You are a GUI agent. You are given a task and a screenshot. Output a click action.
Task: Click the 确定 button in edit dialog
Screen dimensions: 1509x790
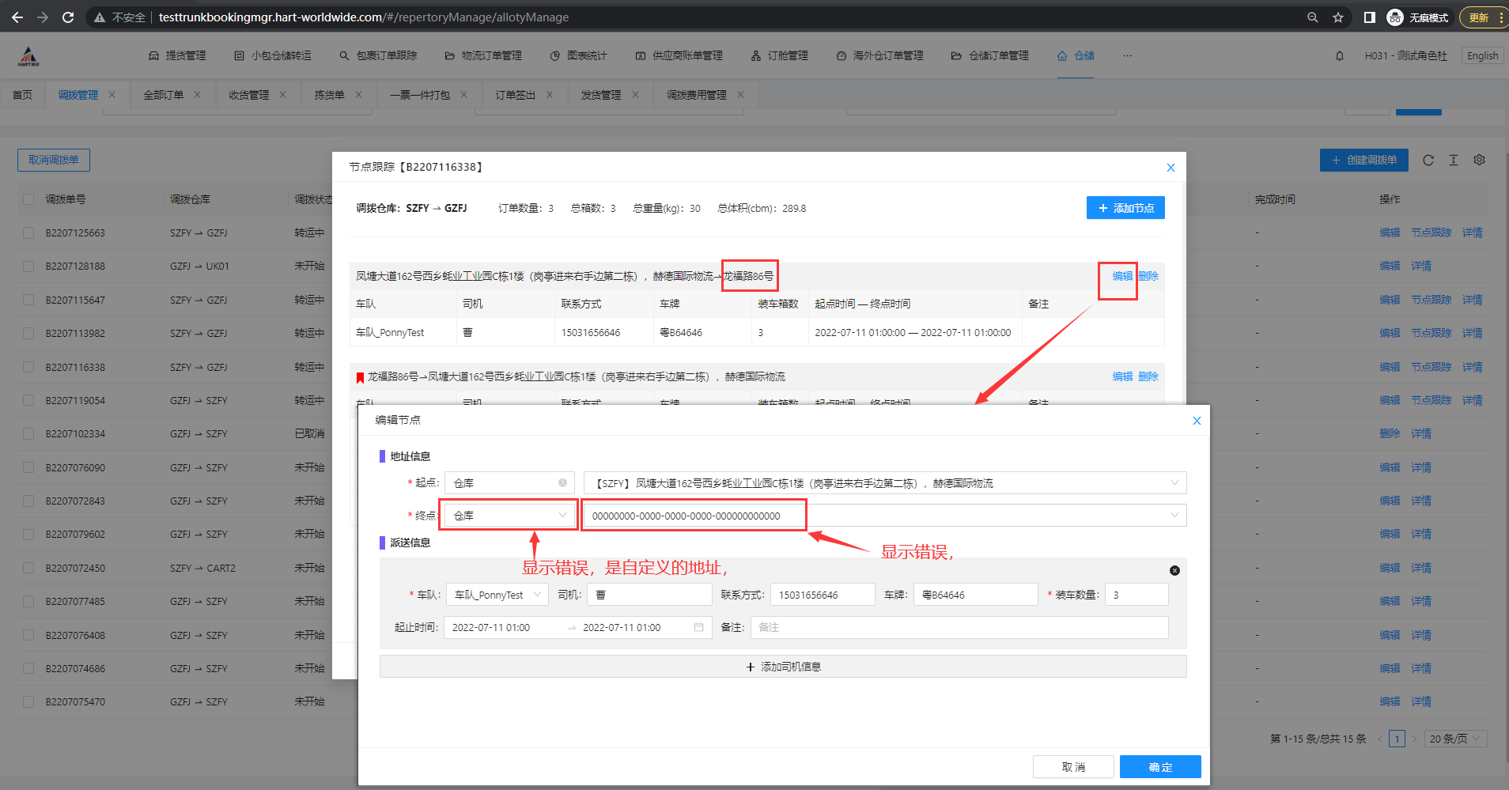1160,767
